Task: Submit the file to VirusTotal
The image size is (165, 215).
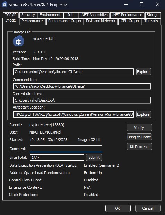Action: point(94,157)
